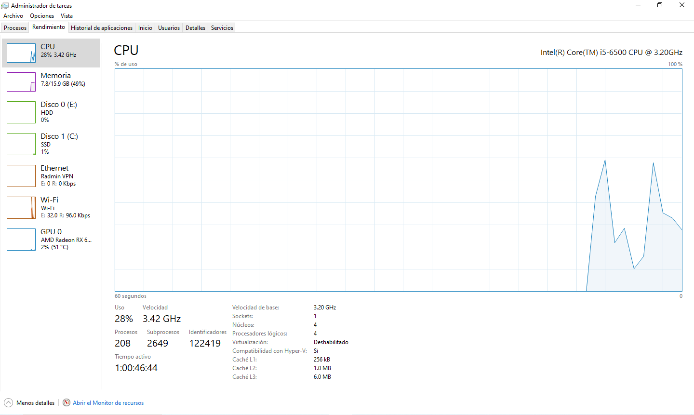Collapse view with Menos detalles arrow

point(8,402)
